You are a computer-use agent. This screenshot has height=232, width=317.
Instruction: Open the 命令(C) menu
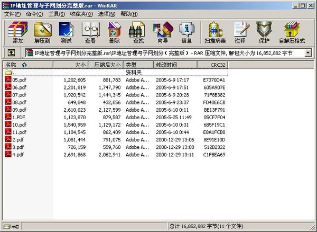[34, 14]
